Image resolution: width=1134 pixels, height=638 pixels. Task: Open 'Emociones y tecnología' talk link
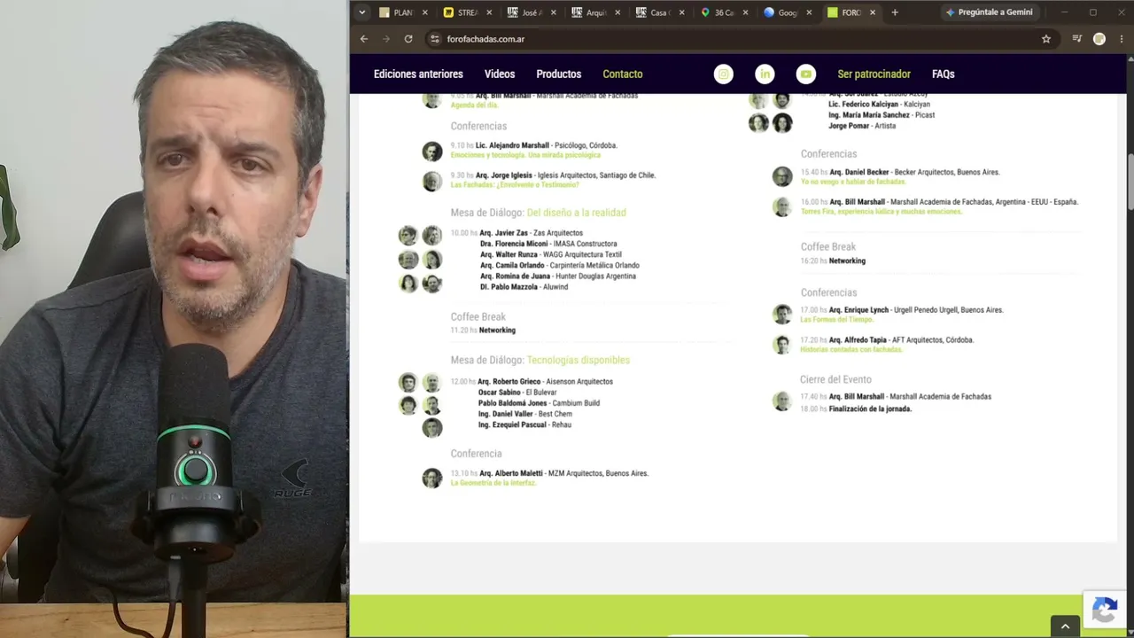[x=525, y=155]
